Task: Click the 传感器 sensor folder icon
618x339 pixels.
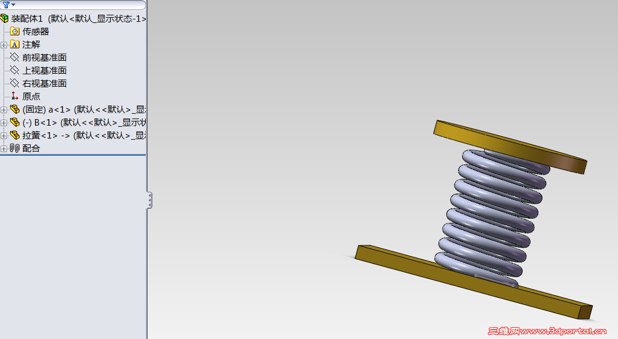Action: [x=15, y=31]
